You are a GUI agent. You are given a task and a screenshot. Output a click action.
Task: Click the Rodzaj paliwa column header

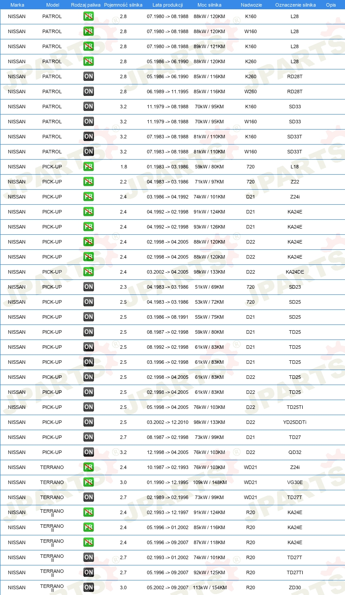click(86, 5)
